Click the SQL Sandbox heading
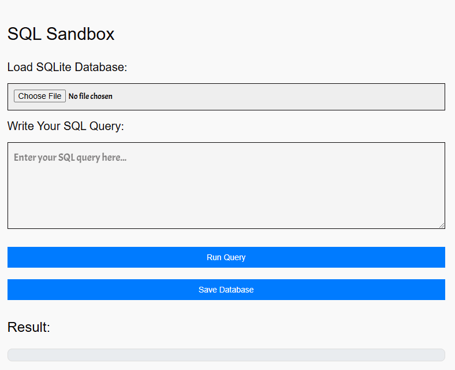Viewport: 455px width, 370px height. 61,34
